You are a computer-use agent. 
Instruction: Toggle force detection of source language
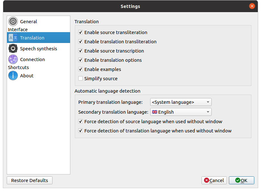click(81, 122)
